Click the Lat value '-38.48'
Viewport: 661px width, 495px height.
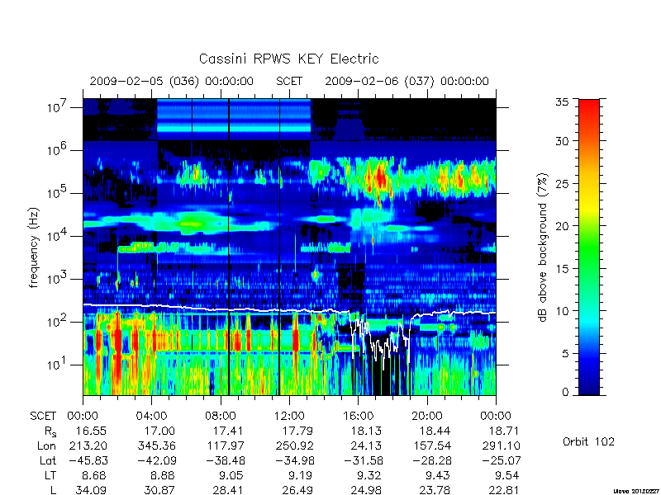tap(225, 461)
